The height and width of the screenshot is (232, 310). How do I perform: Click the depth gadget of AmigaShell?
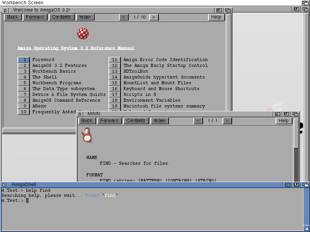(x=306, y=185)
